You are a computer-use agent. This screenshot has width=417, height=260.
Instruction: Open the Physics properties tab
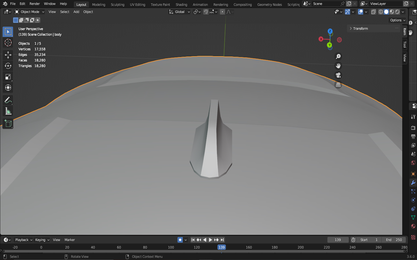pos(413,200)
